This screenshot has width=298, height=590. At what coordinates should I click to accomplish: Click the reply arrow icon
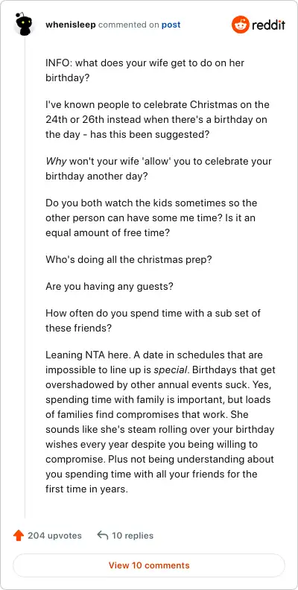[102, 535]
